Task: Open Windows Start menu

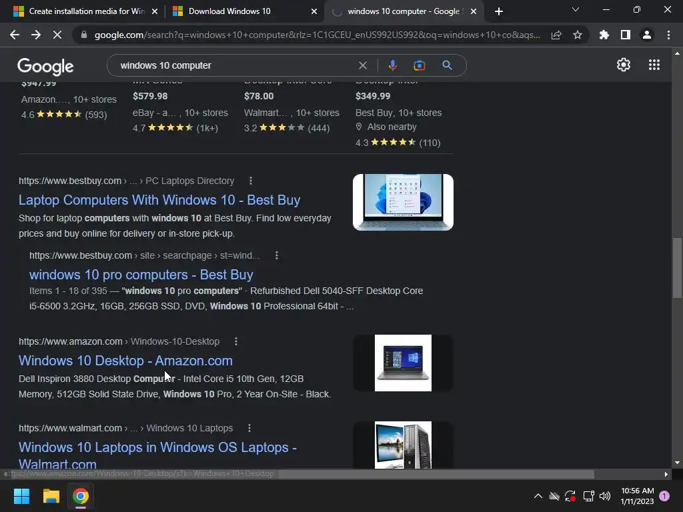Action: pos(21,496)
